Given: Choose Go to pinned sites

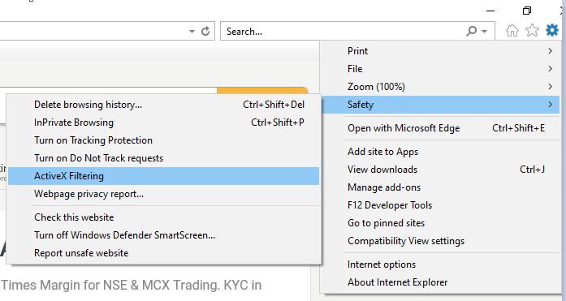Looking at the screenshot, I should click(x=440, y=223).
